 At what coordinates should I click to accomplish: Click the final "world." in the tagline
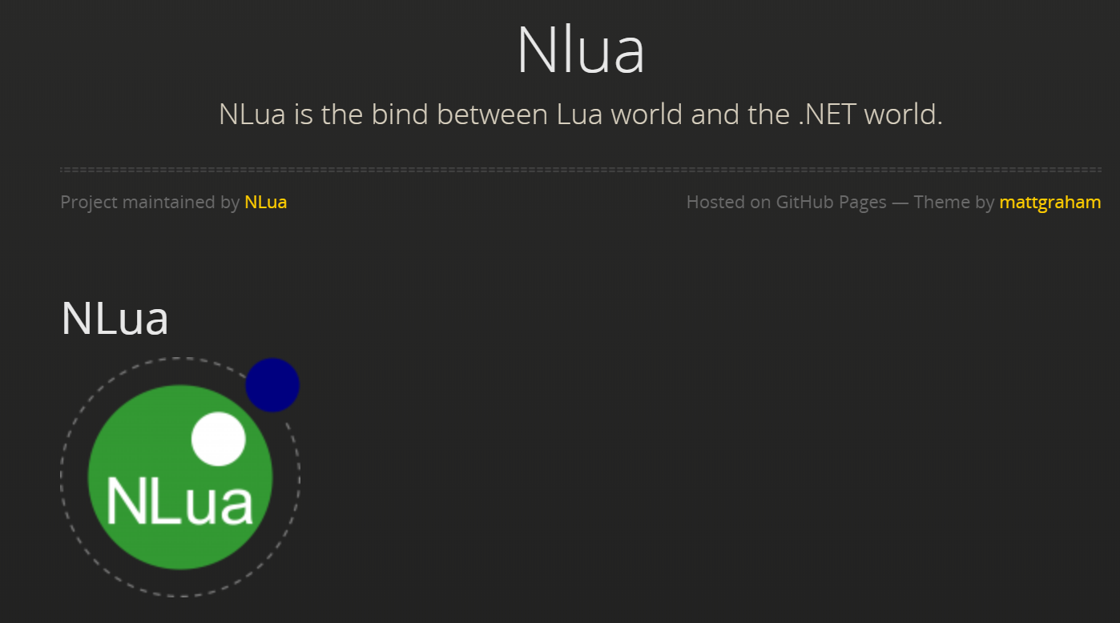[904, 115]
